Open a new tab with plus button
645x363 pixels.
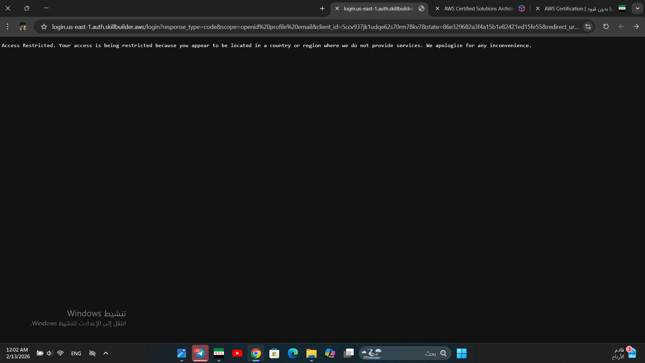pos(322,8)
